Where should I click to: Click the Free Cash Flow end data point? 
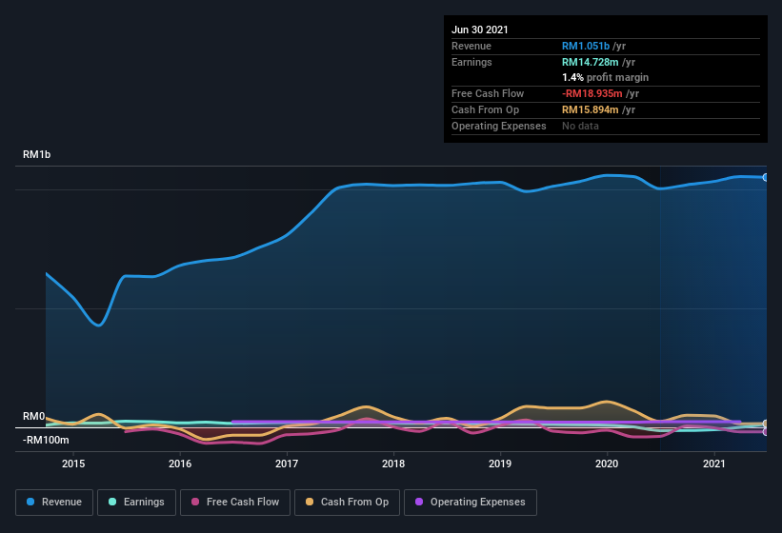click(x=766, y=432)
